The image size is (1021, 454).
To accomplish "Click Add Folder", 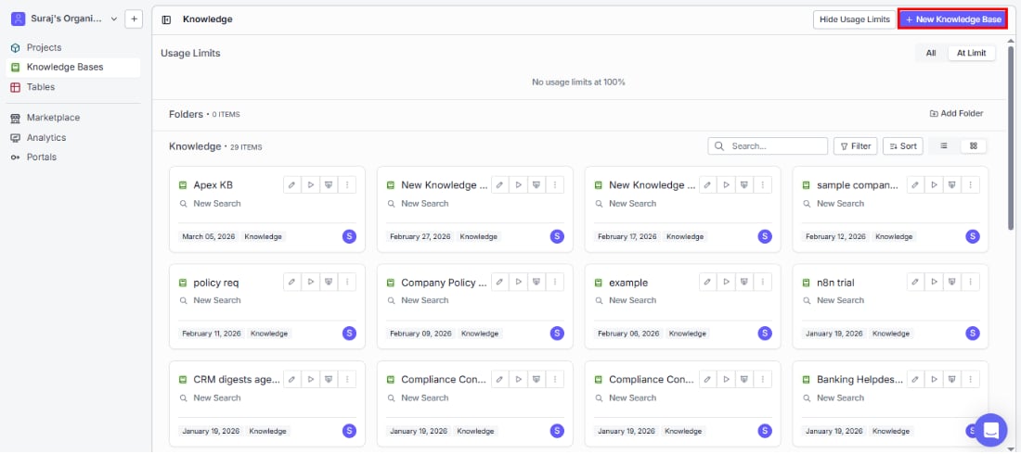I will click(x=956, y=114).
